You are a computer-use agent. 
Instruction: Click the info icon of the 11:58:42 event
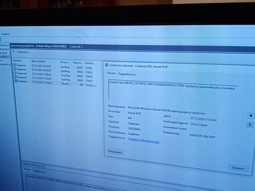pos(15,81)
